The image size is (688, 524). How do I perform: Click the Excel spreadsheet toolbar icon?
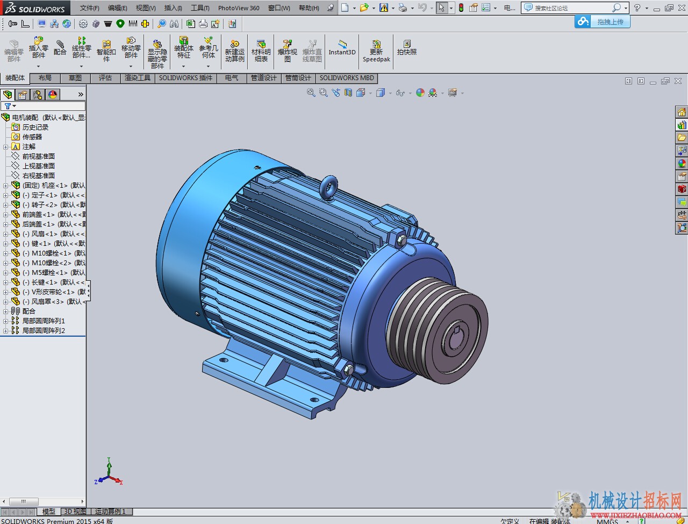190,24
